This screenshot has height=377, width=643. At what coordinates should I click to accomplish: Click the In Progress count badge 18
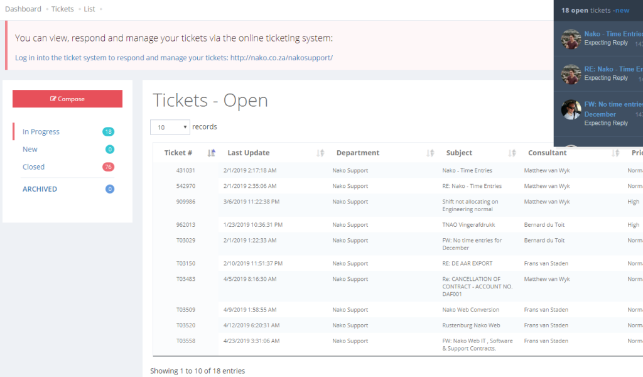(x=109, y=132)
